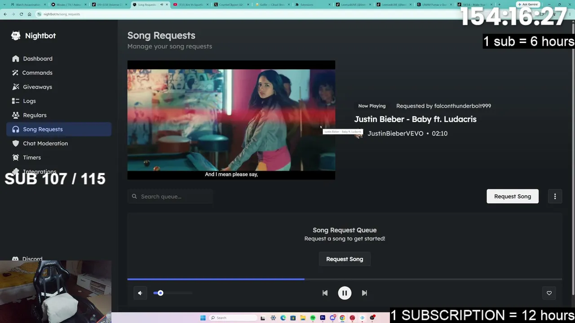
Task: Open Settings gear from the taskbar
Action: (273, 318)
